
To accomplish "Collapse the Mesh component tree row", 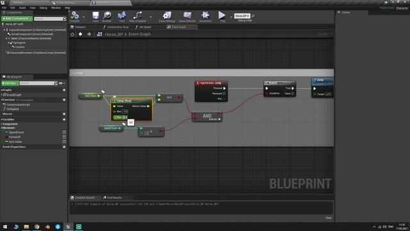I will tap(6, 38).
